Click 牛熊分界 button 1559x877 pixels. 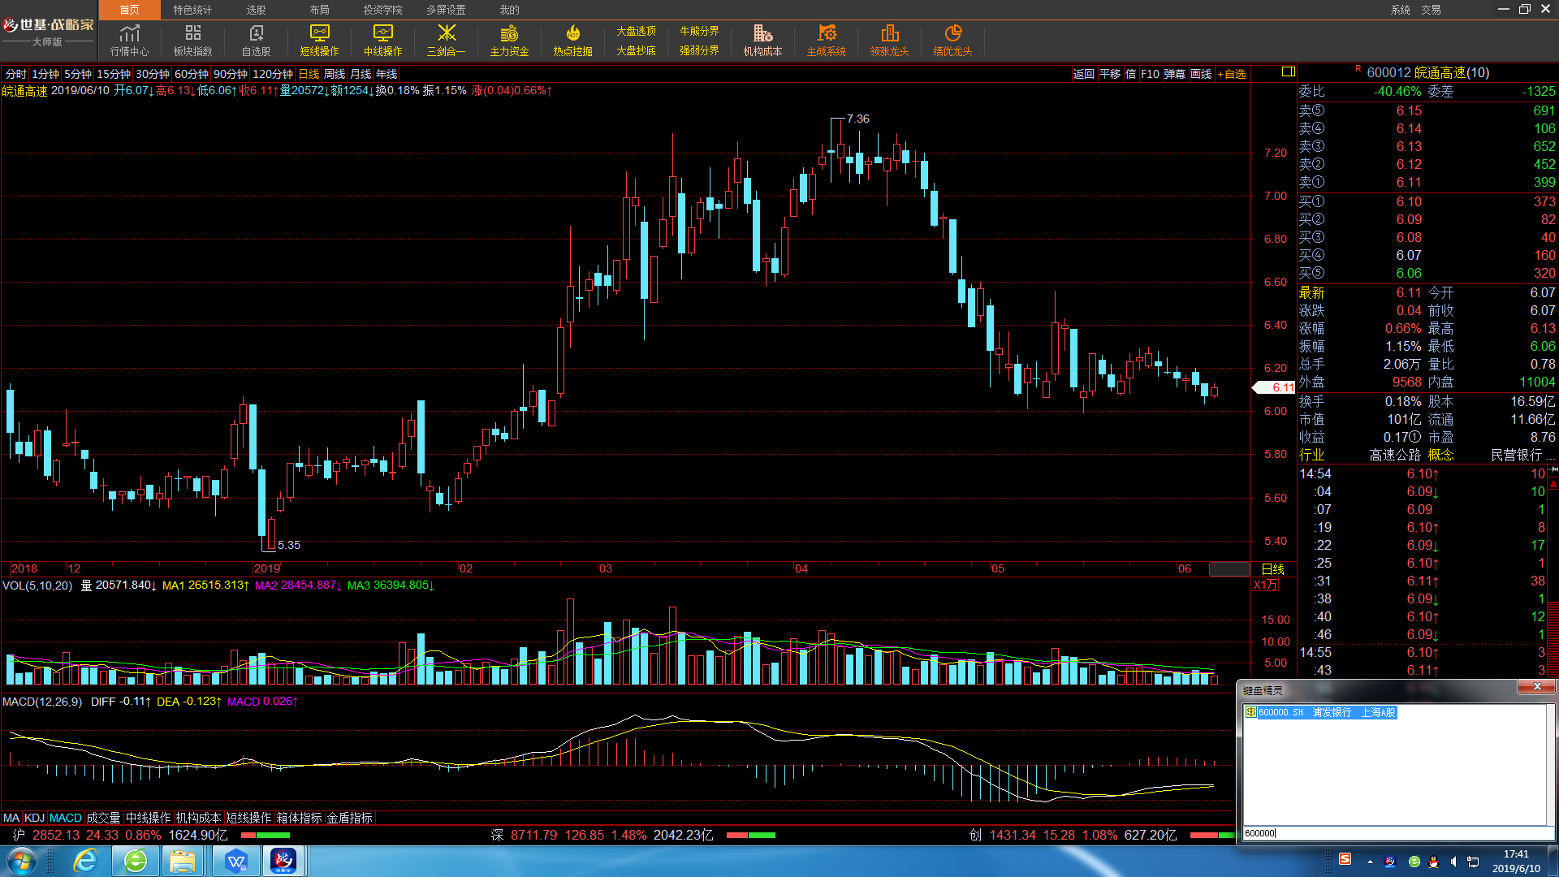tap(699, 31)
